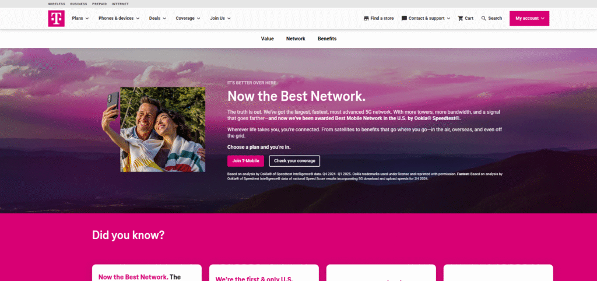
Task: Select the Network tab
Action: (296, 38)
